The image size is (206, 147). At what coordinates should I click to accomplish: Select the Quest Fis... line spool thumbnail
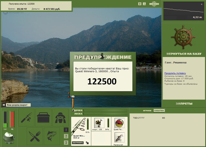tap(119, 123)
